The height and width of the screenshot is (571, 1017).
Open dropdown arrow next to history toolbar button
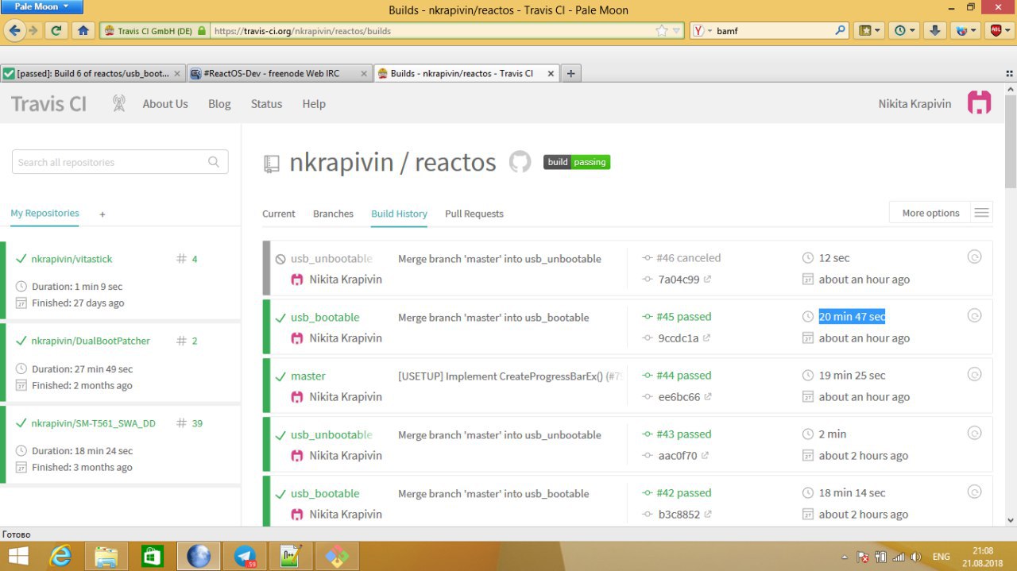point(913,31)
